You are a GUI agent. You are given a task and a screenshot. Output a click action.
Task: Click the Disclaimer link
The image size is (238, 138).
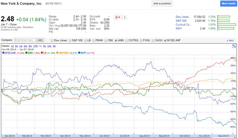pyautogui.click(x=28, y=27)
